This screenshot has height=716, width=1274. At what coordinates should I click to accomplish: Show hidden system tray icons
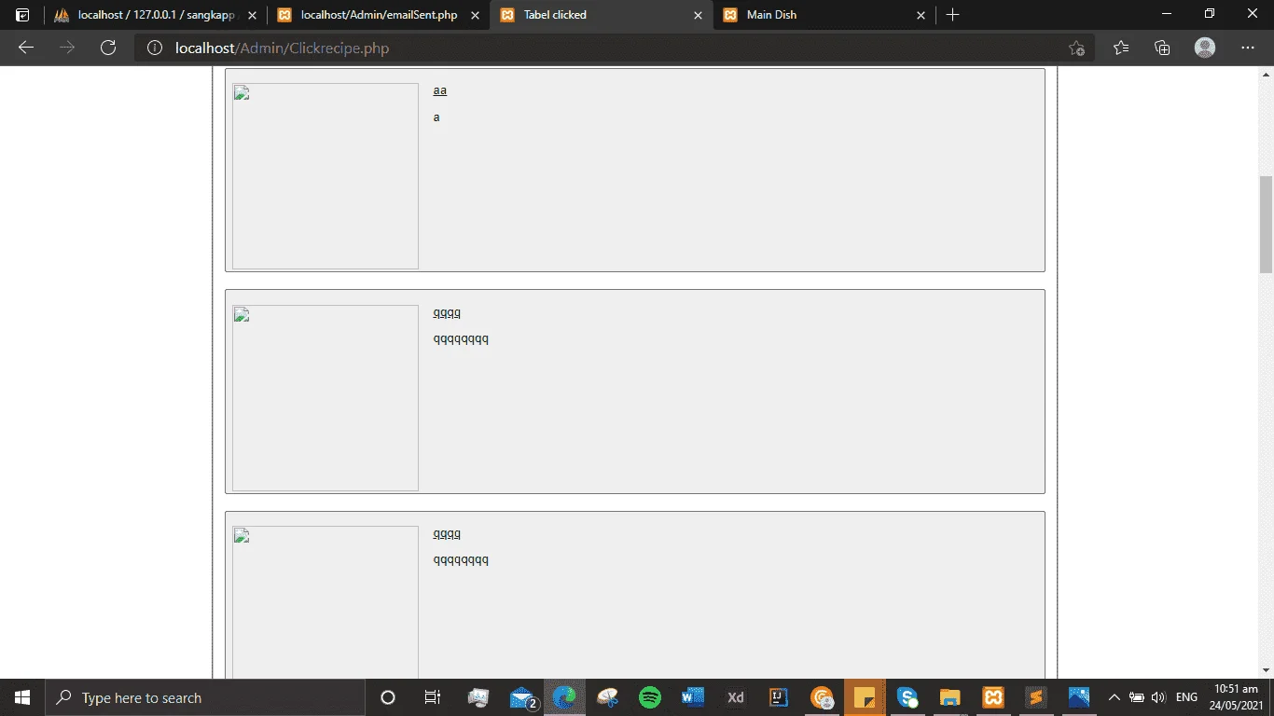tap(1114, 697)
